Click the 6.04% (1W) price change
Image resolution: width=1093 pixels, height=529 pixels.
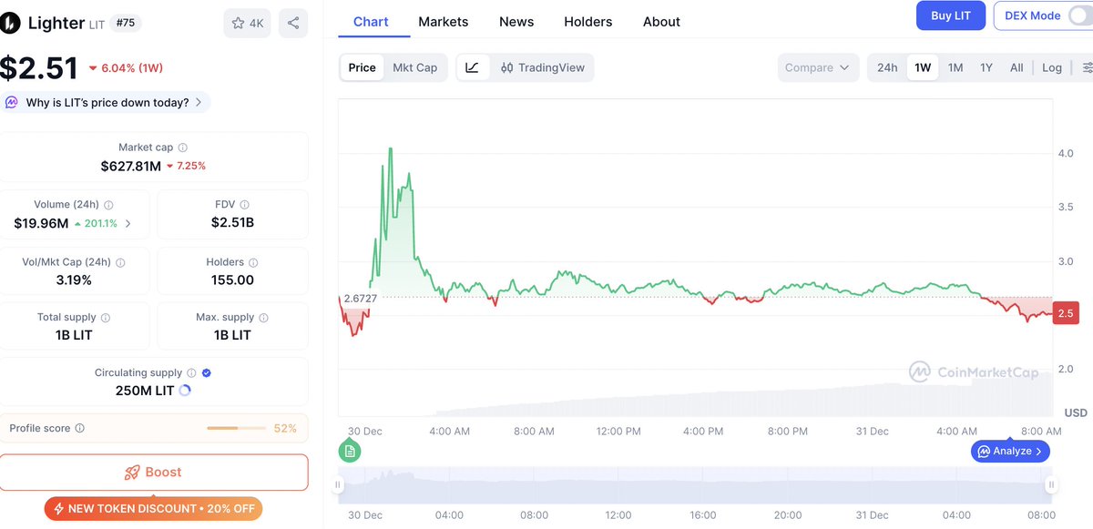pyautogui.click(x=126, y=67)
